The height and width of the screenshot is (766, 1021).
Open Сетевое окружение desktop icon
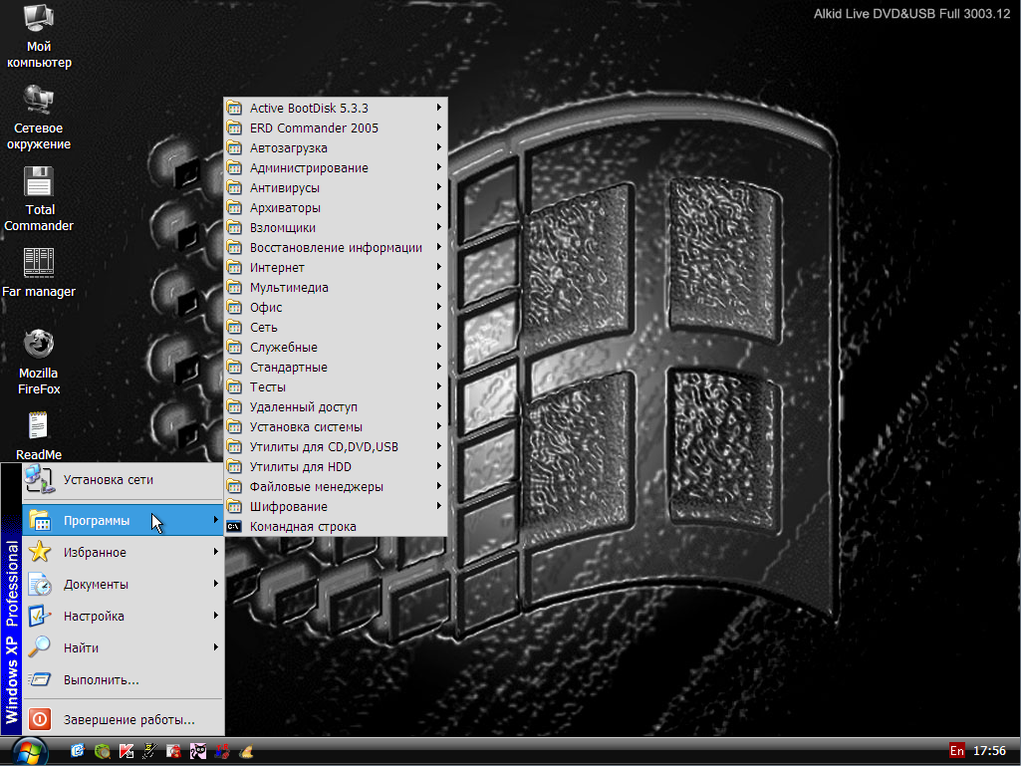[39, 101]
